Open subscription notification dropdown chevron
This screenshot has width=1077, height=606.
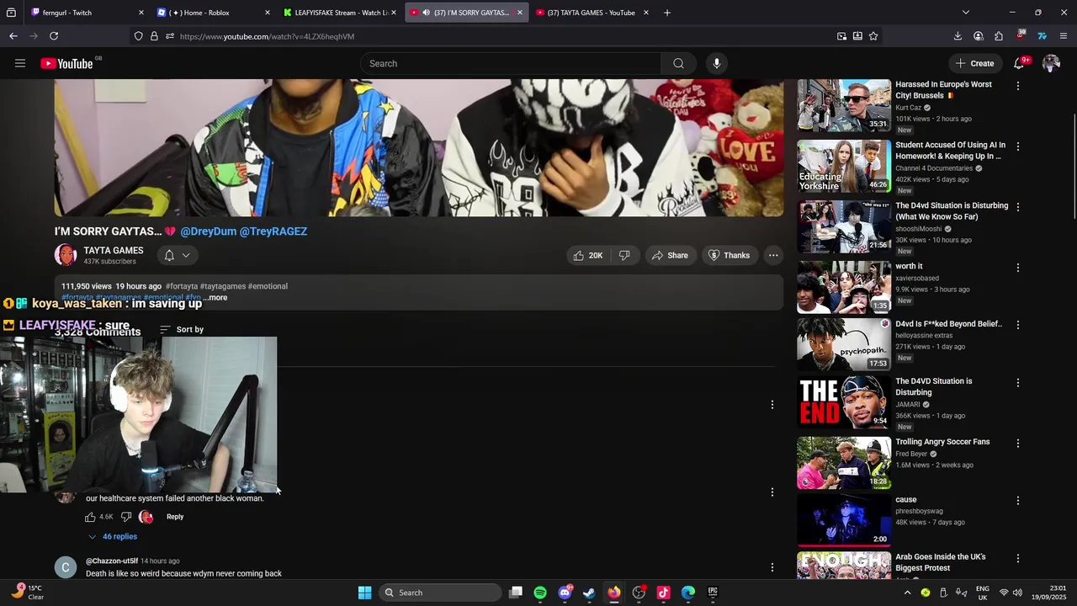point(186,255)
